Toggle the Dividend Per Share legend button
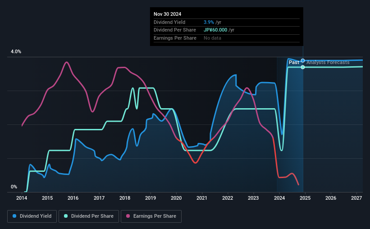Image resolution: width=370 pixels, height=229 pixels. pos(89,216)
